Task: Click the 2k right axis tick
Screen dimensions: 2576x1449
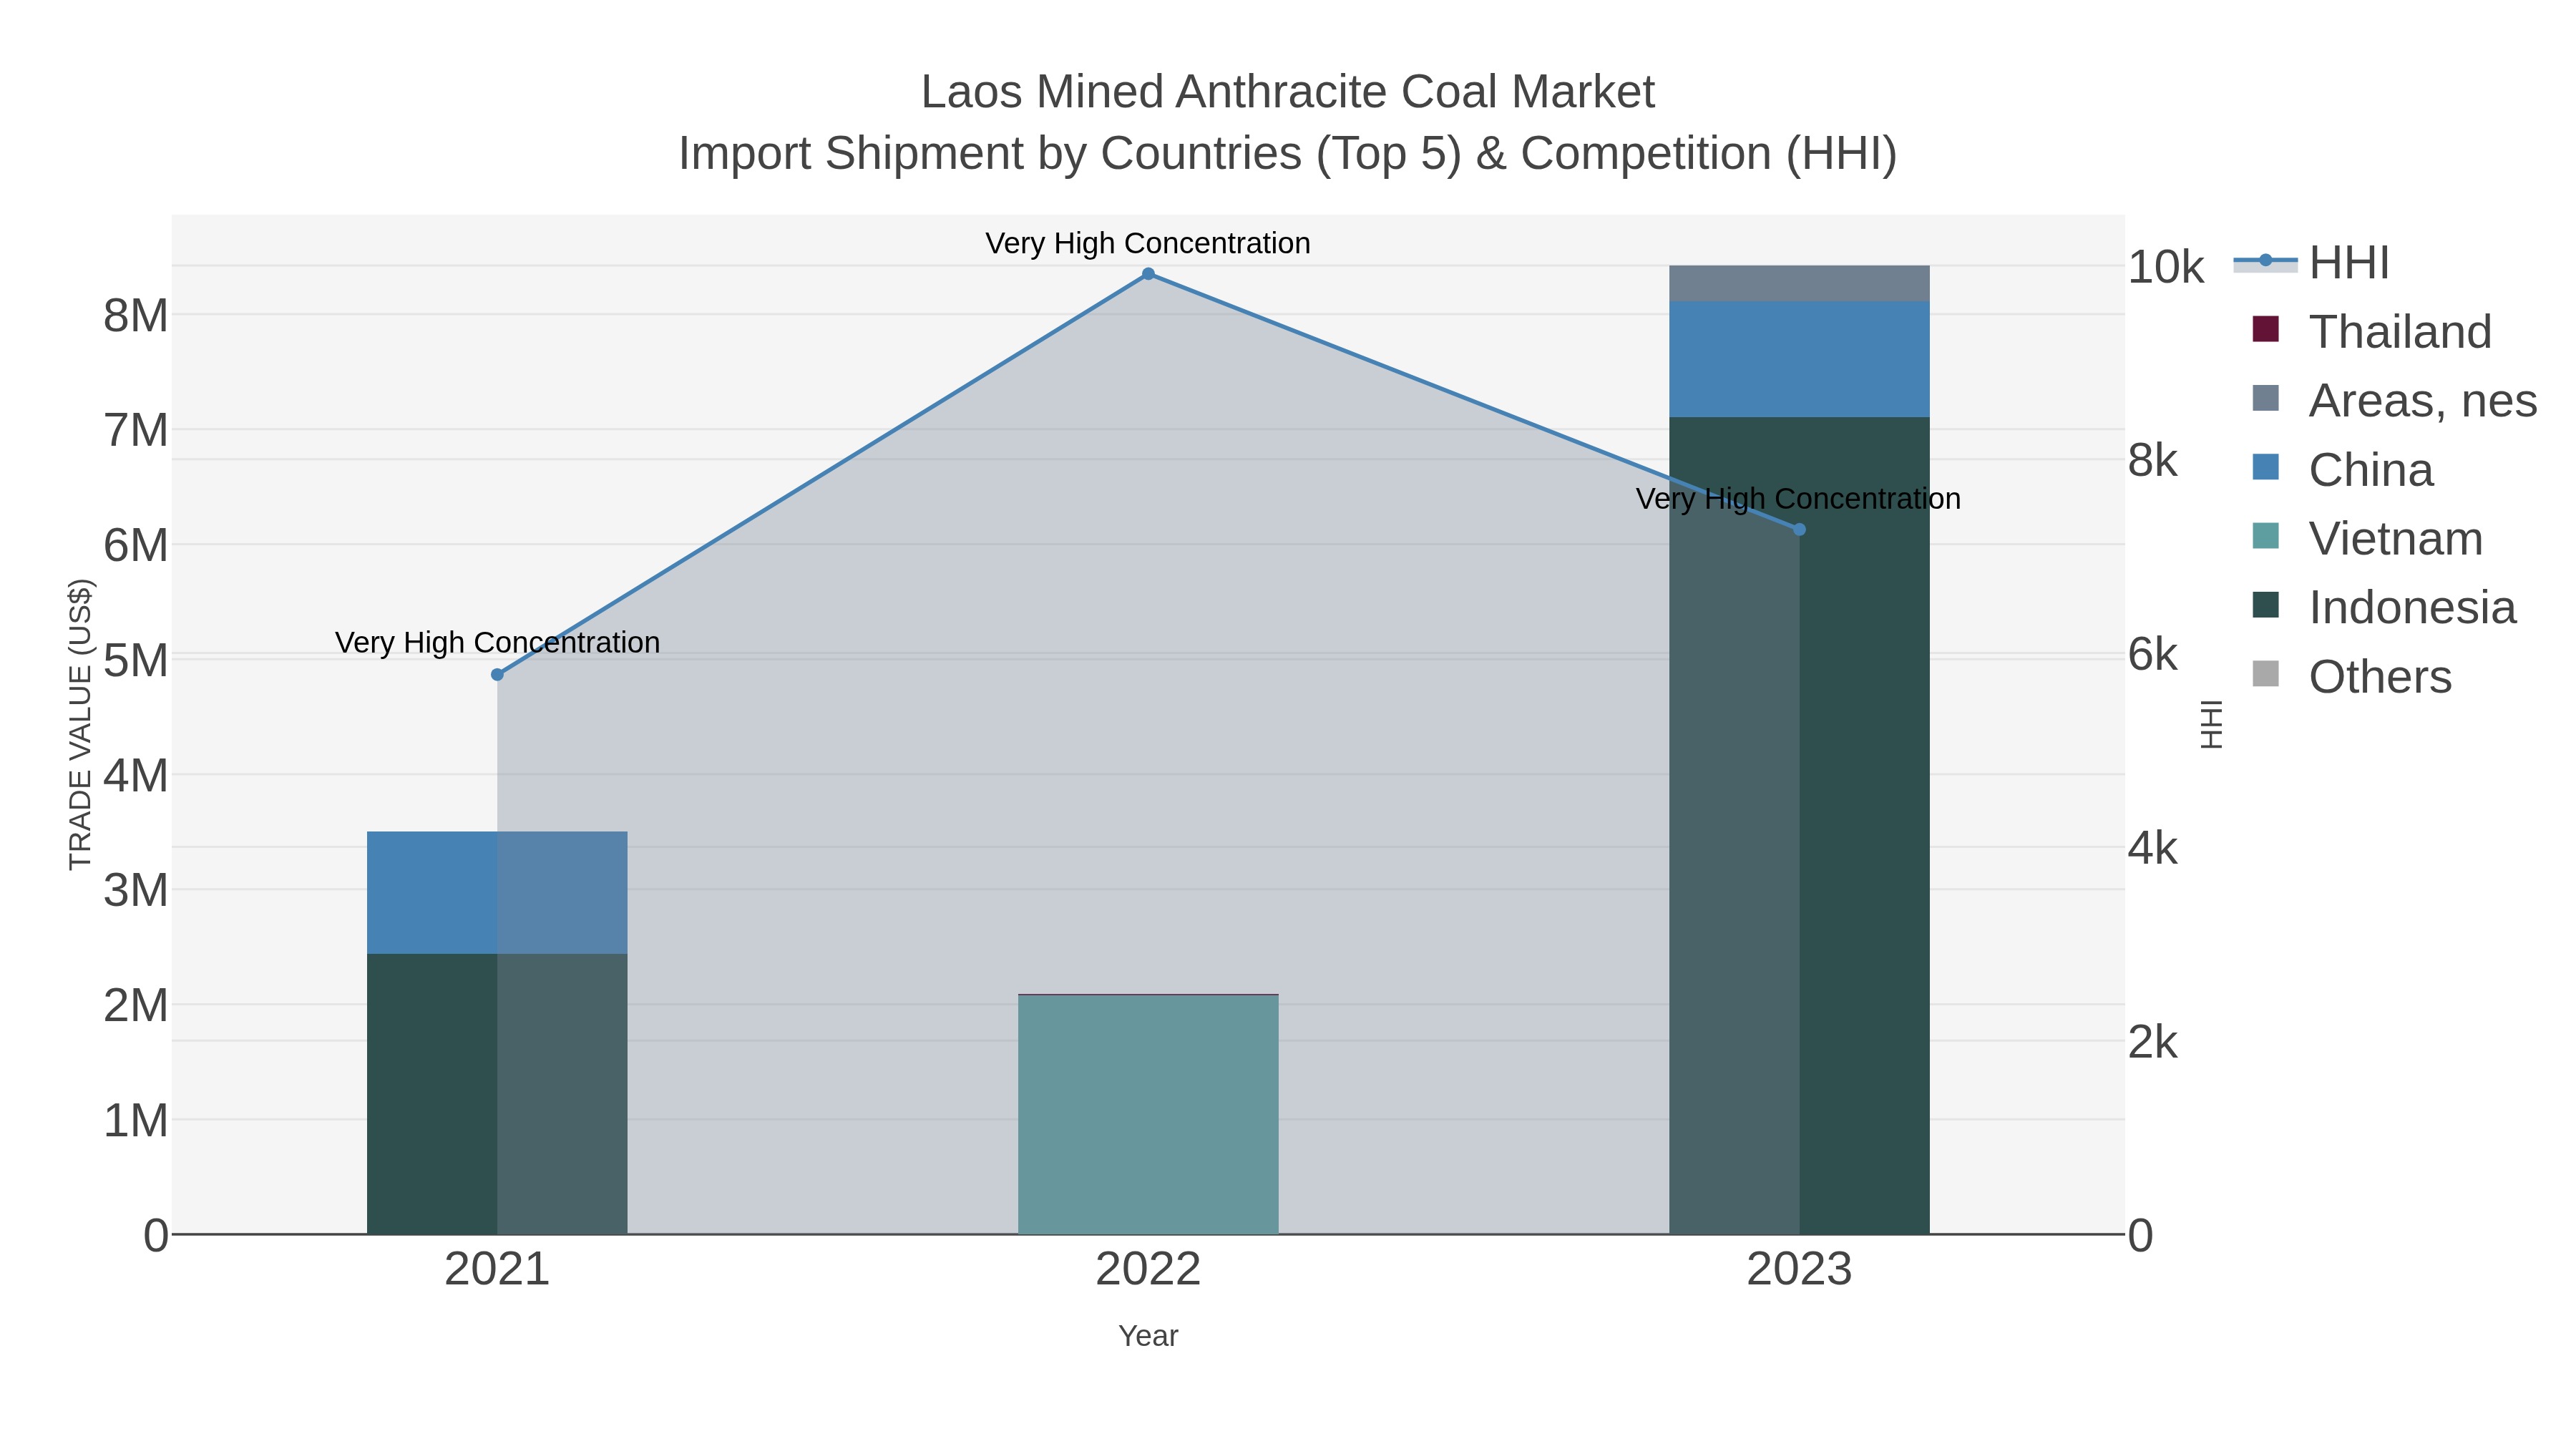Action: coord(2153,1043)
